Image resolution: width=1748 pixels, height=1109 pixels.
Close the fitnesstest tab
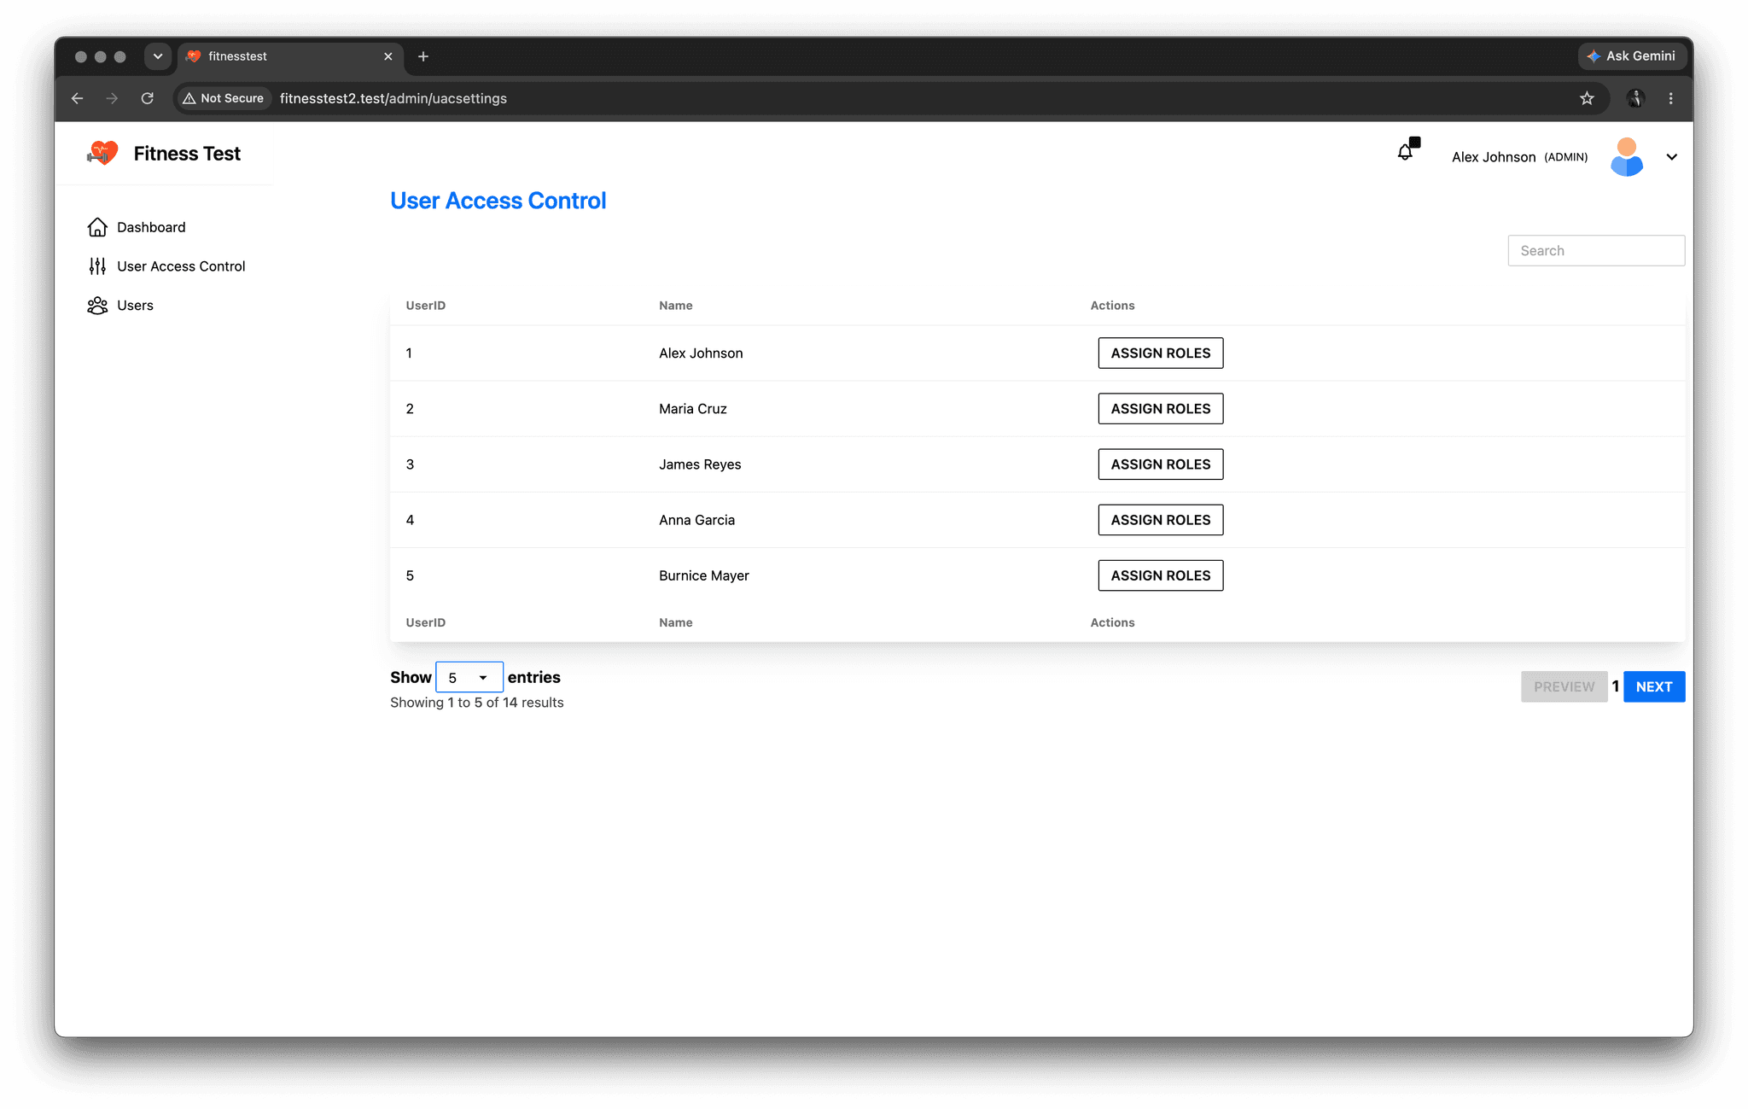pyautogui.click(x=388, y=56)
